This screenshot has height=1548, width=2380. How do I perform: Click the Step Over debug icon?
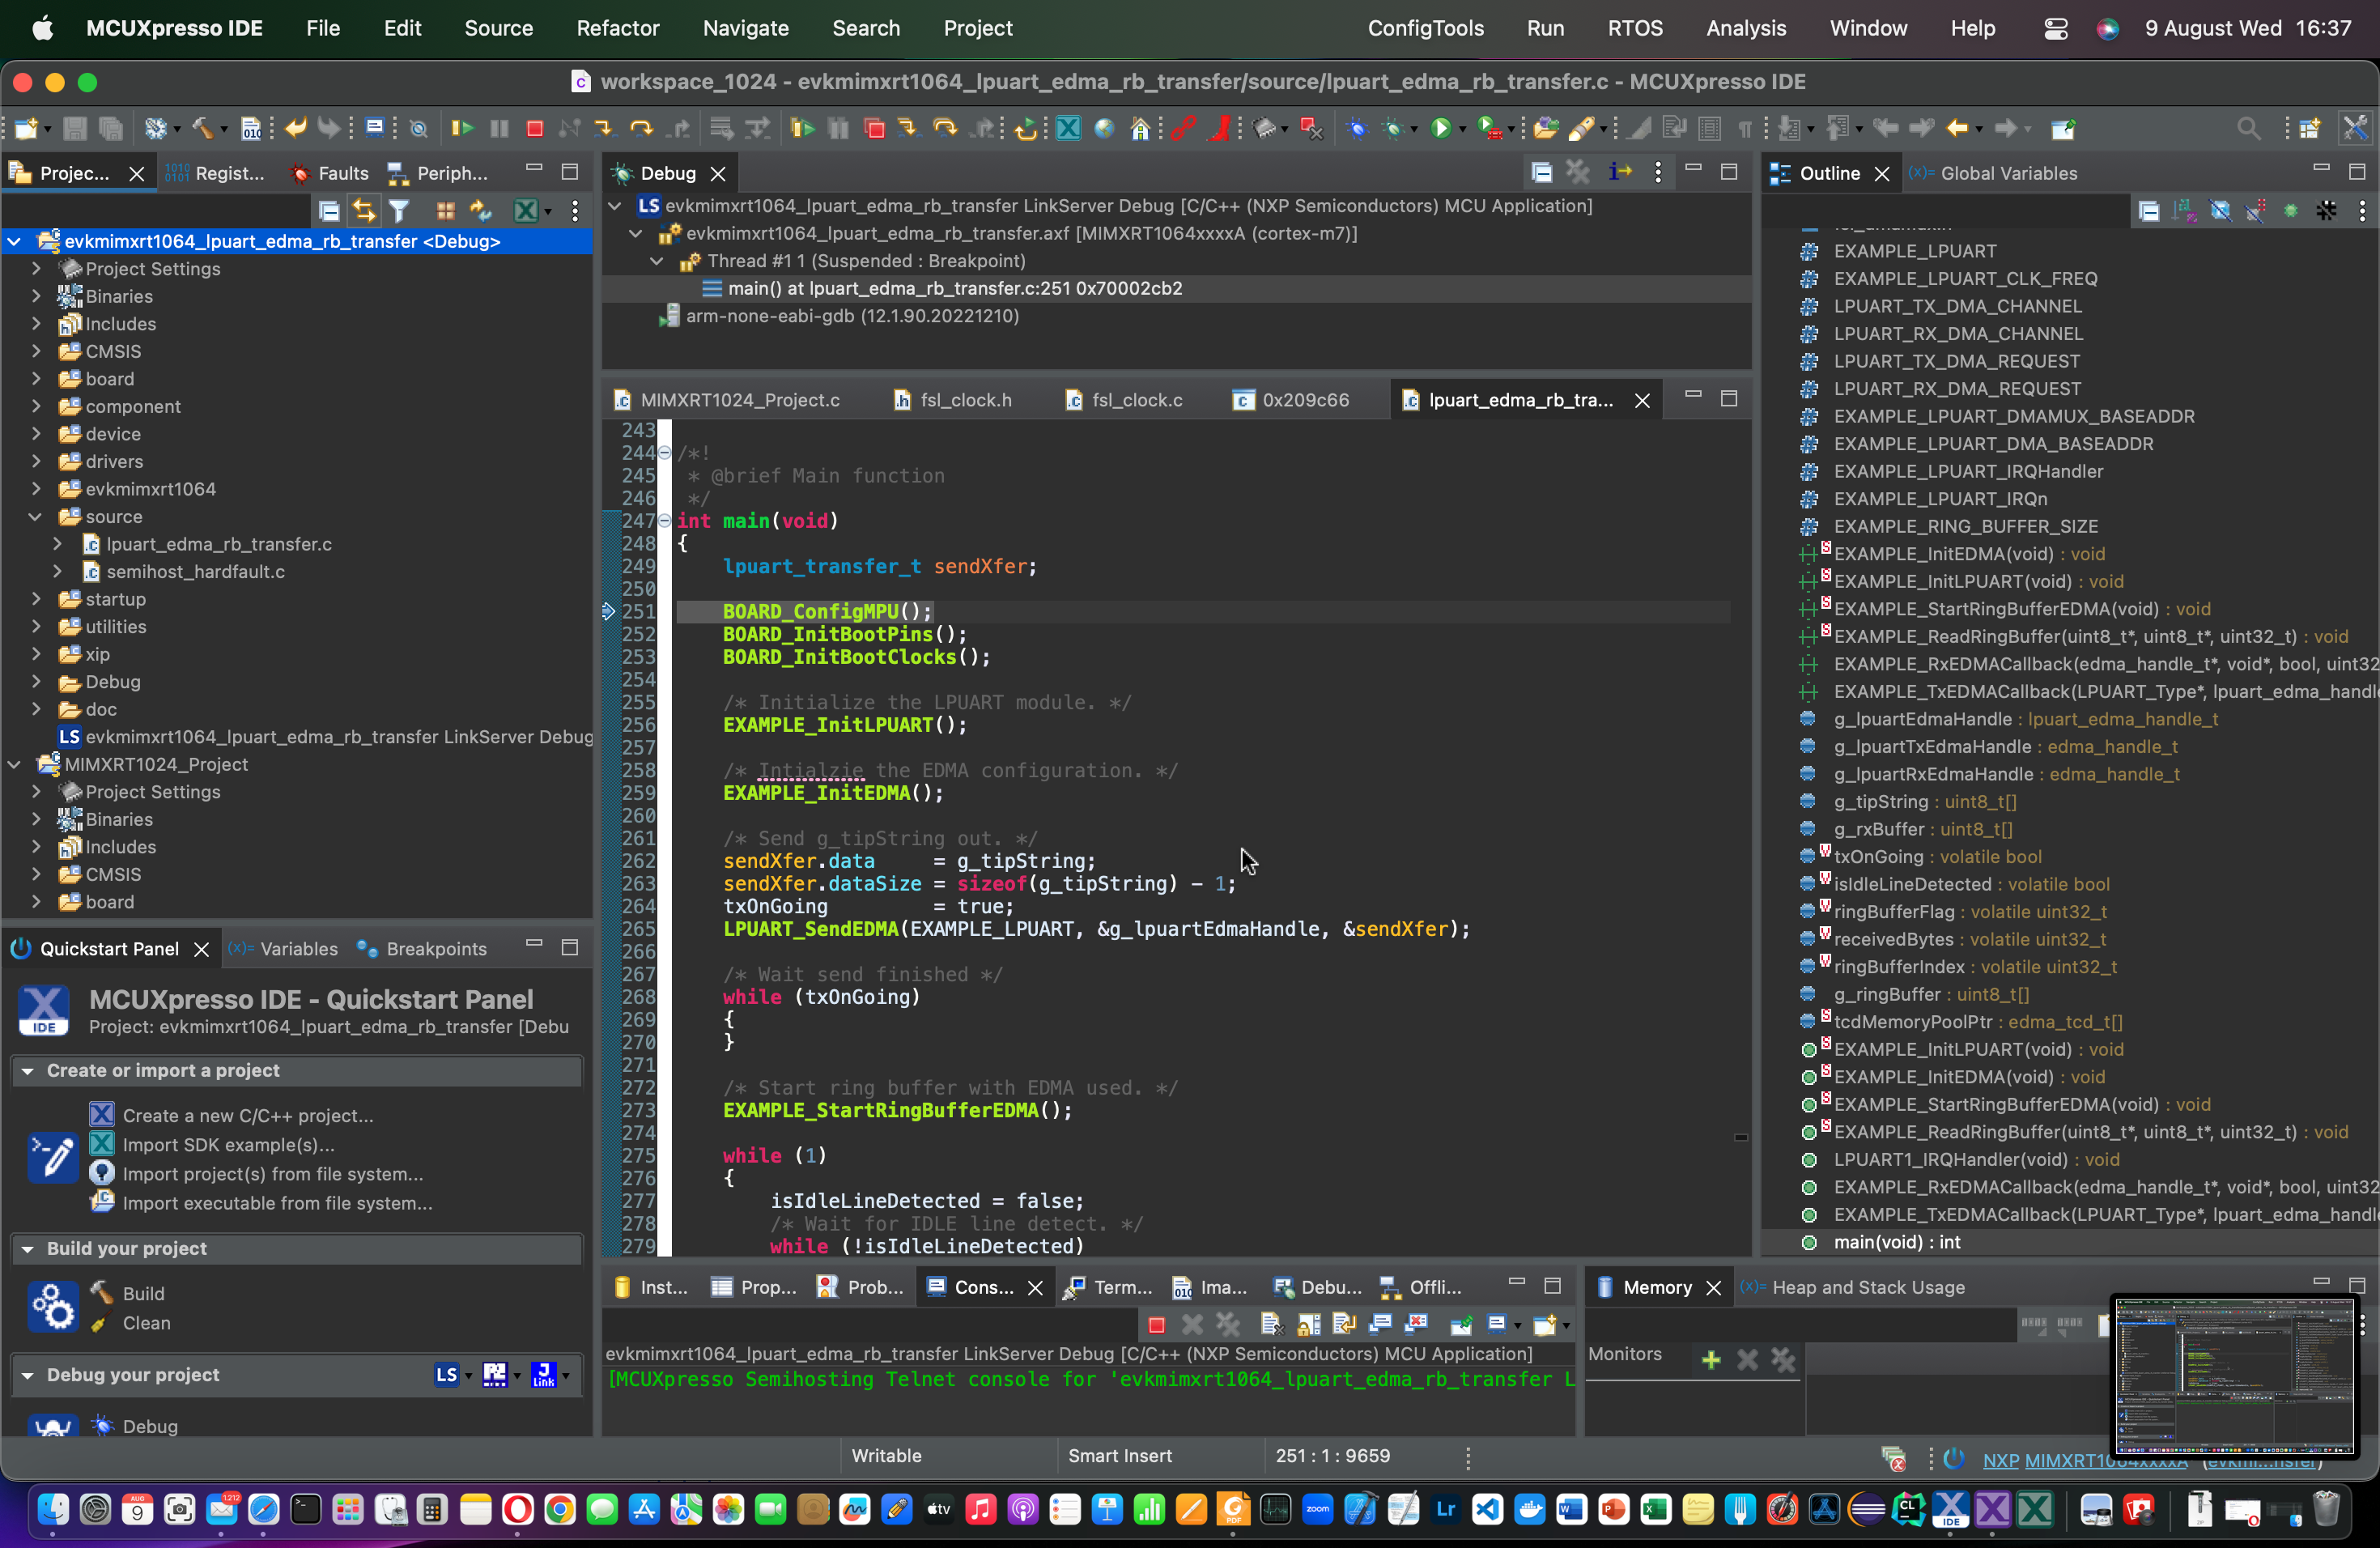(641, 128)
